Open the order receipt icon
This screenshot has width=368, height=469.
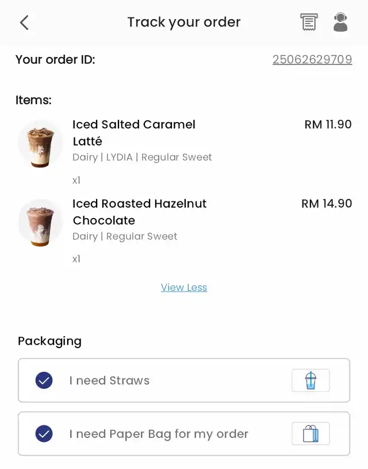[x=309, y=22]
